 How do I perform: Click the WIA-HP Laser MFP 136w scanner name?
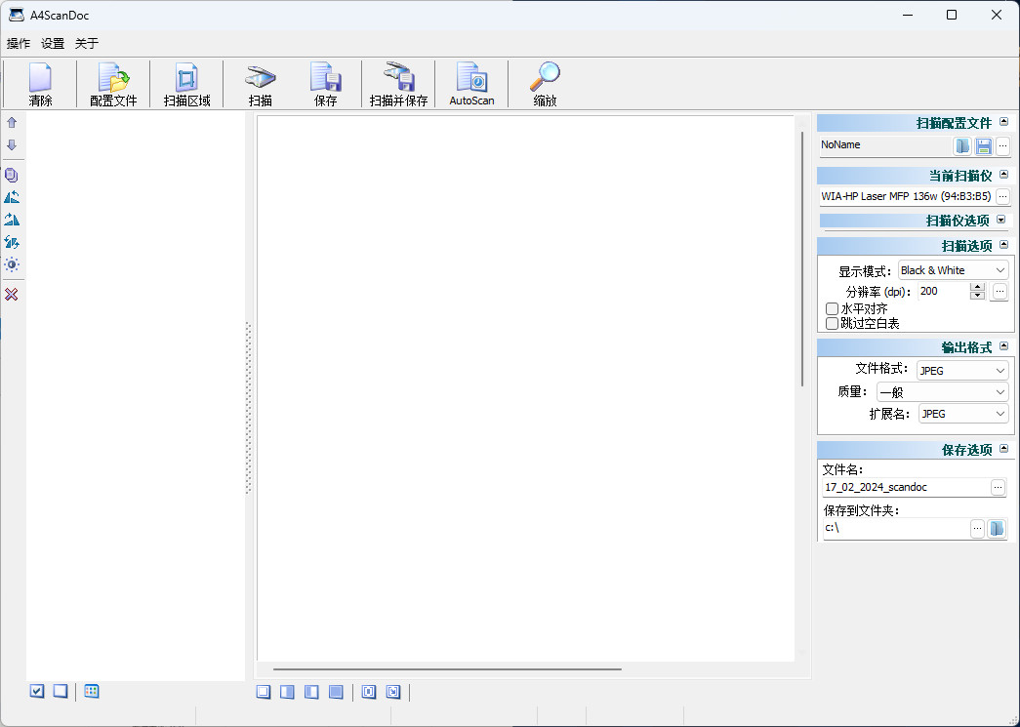906,196
